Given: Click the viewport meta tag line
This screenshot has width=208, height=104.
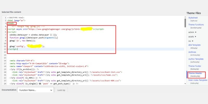Looking at the screenshot, I should [49, 66].
